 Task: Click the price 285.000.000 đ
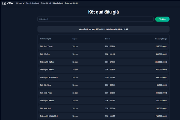pos(161,116)
